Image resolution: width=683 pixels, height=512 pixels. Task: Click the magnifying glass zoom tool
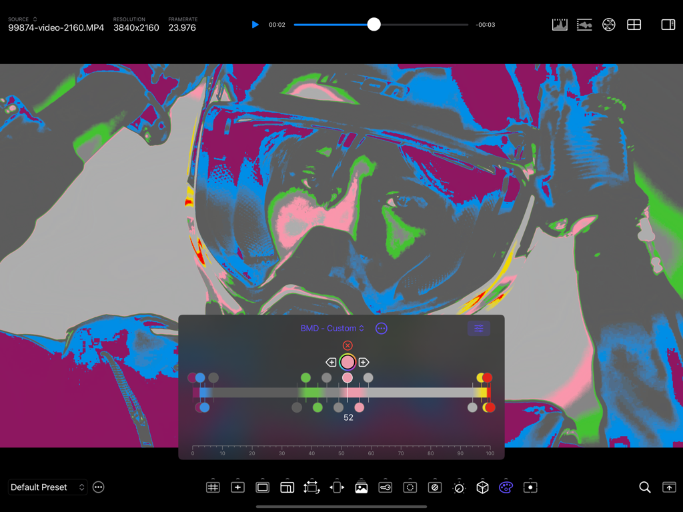644,487
